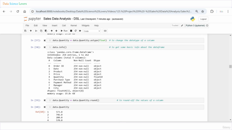Image resolution: width=232 pixels, height=130 pixels.
Task: Run cell 57 with its step icon
Action: click(45, 40)
